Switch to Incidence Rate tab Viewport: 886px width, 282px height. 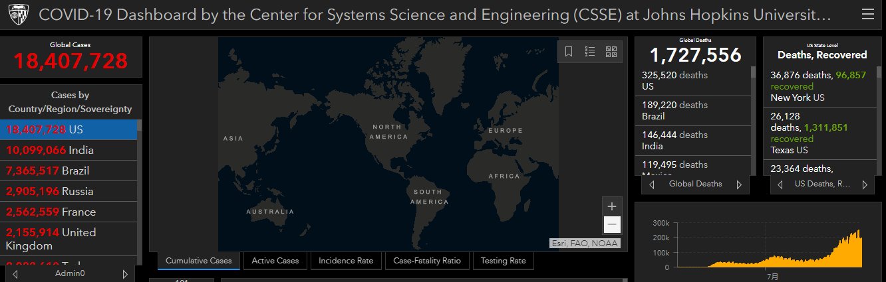tap(346, 261)
